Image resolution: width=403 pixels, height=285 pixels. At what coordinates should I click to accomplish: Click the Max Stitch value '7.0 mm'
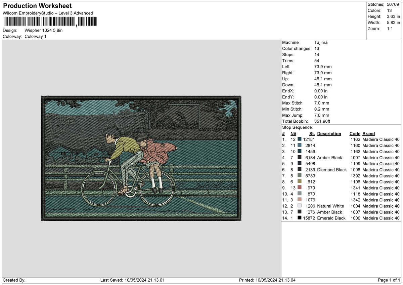pyautogui.click(x=322, y=103)
